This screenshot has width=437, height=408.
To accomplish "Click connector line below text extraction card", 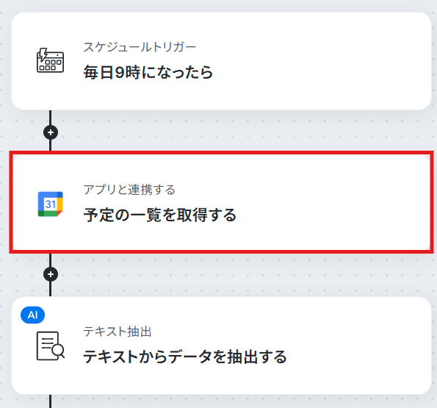I will point(50,401).
